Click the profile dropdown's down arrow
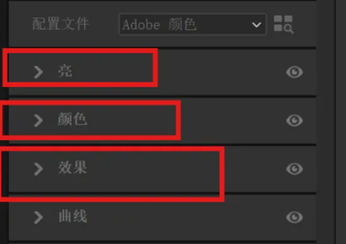The width and height of the screenshot is (346, 244). pos(256,25)
